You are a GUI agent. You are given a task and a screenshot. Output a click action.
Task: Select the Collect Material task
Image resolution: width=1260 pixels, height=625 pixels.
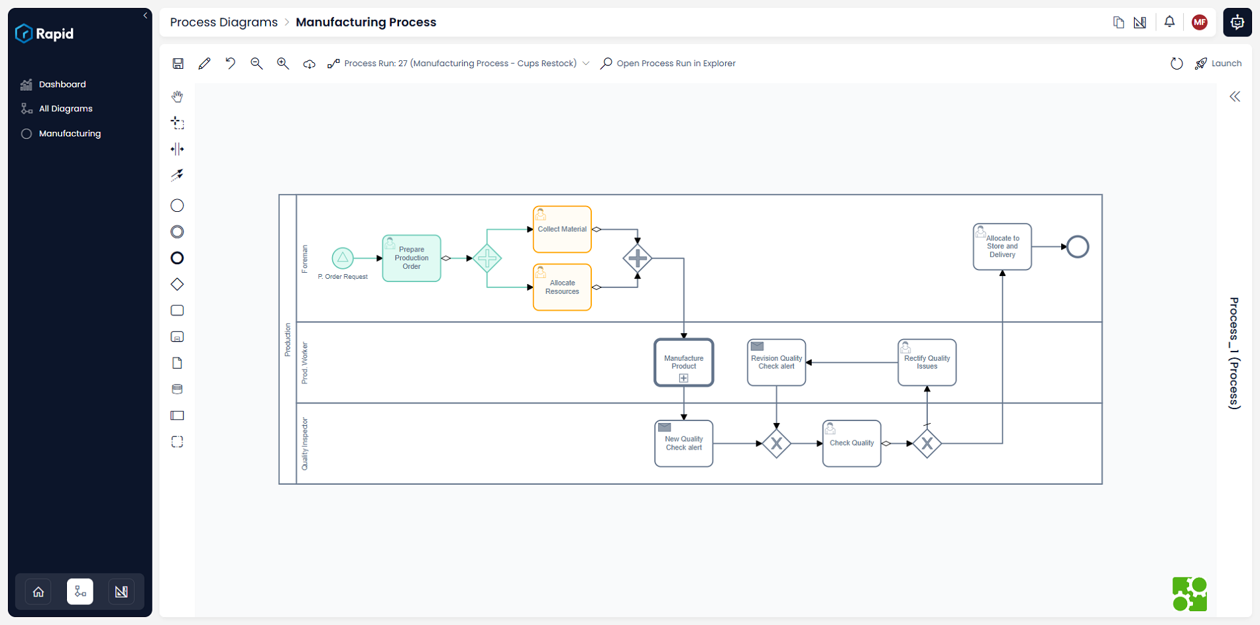[562, 229]
